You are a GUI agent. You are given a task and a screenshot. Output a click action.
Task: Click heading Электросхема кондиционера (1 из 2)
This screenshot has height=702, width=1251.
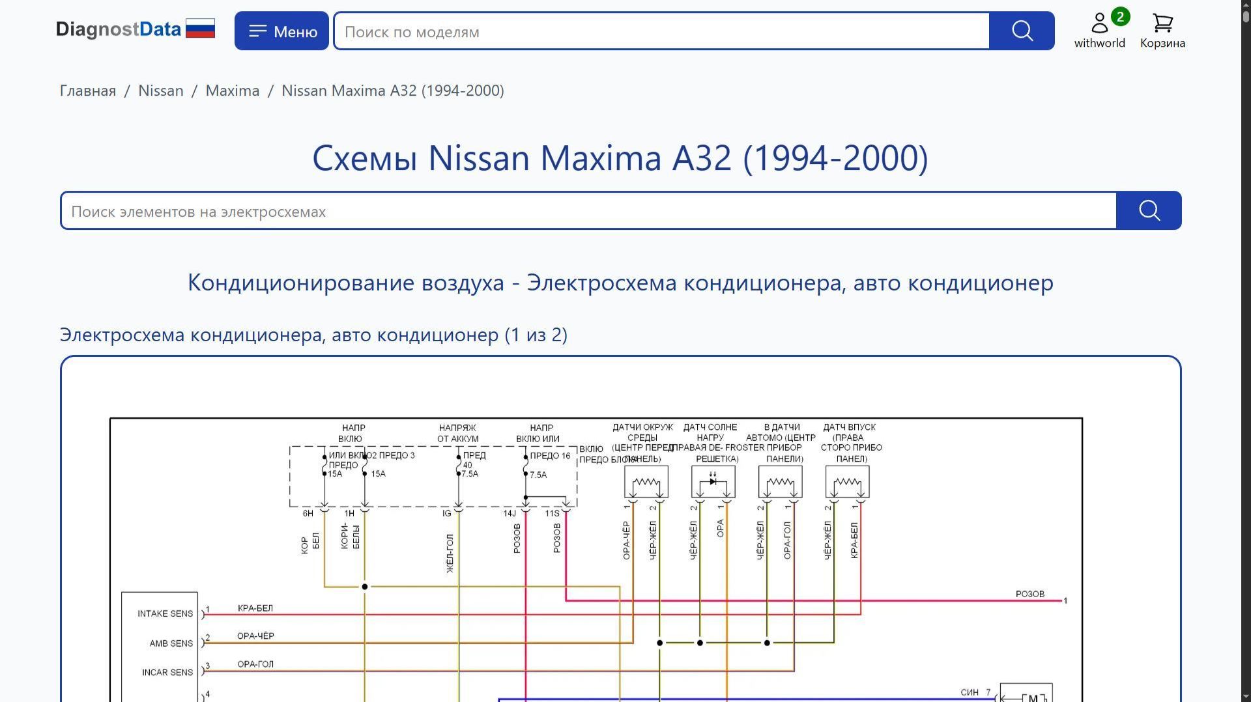pos(313,335)
